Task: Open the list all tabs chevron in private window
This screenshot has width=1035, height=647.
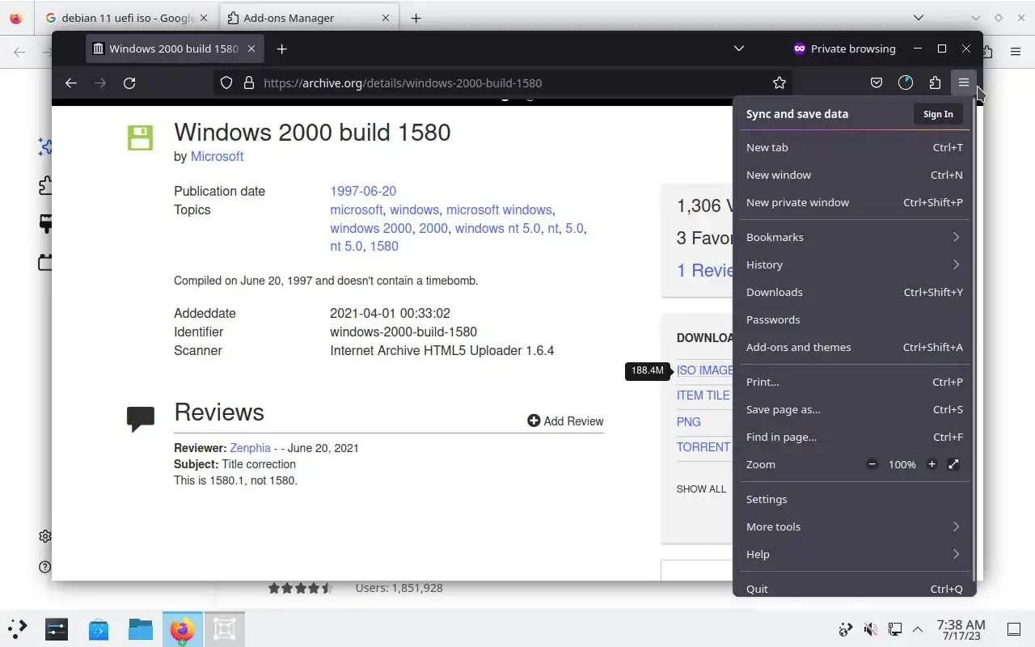Action: coord(738,49)
